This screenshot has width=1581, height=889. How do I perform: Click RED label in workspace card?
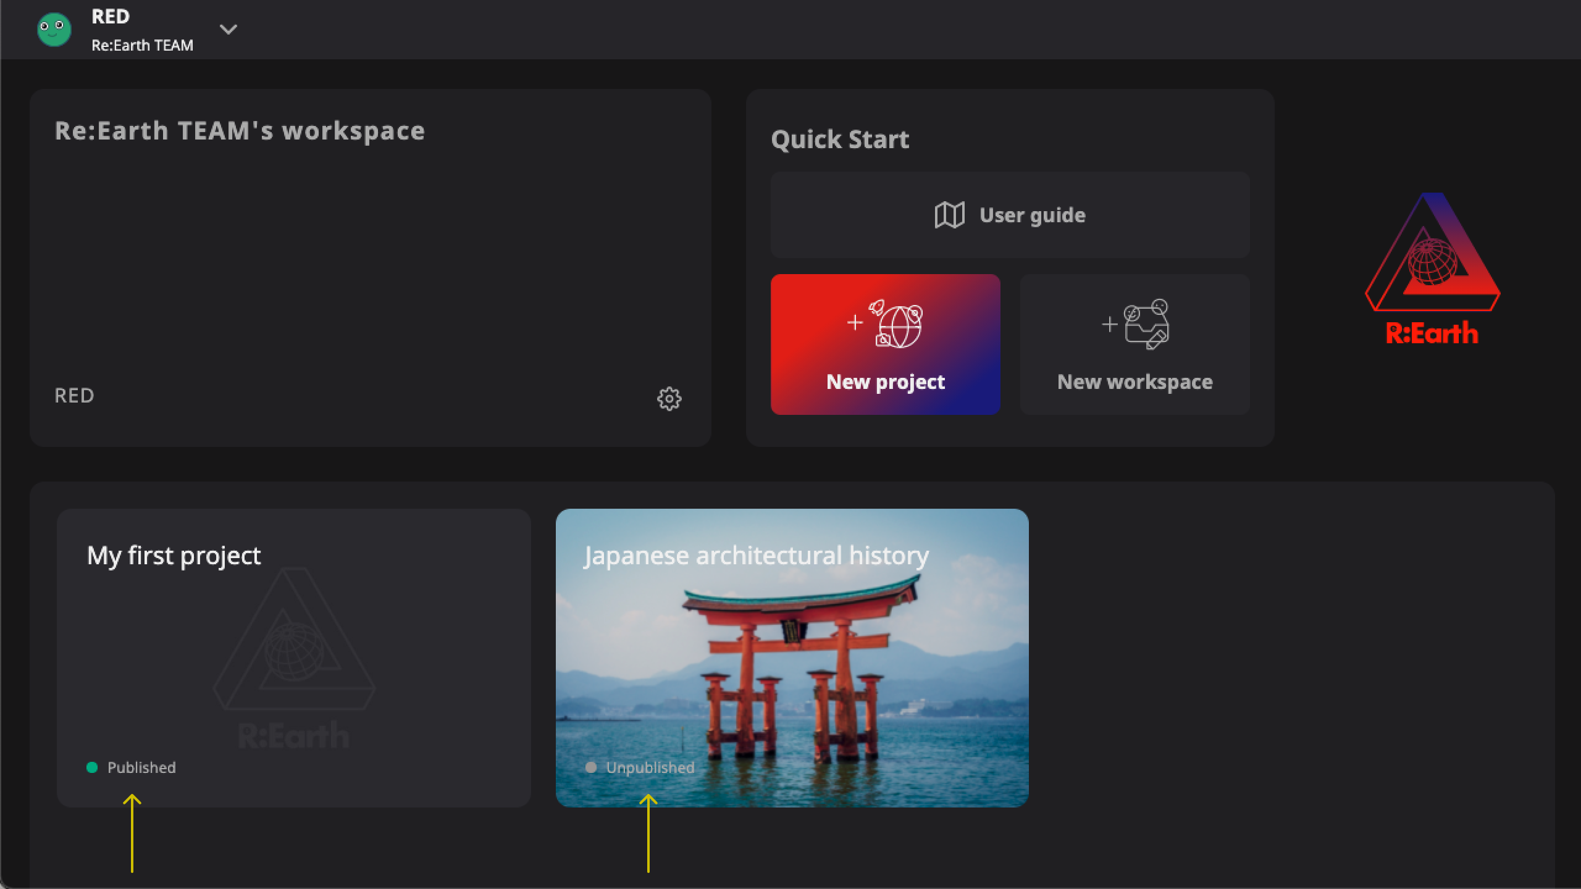(x=74, y=396)
